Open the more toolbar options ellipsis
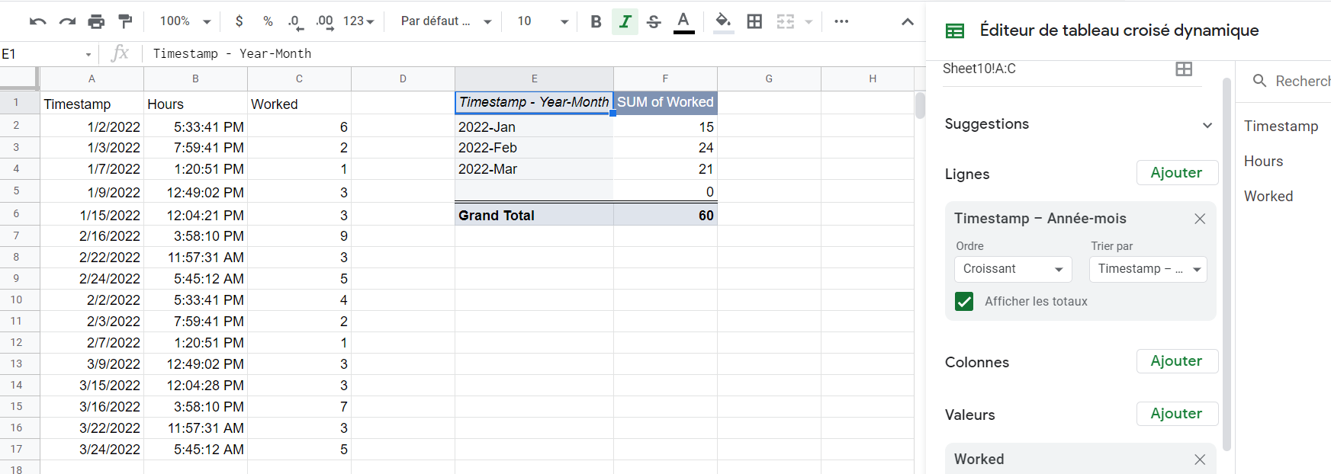The image size is (1331, 474). click(x=841, y=21)
